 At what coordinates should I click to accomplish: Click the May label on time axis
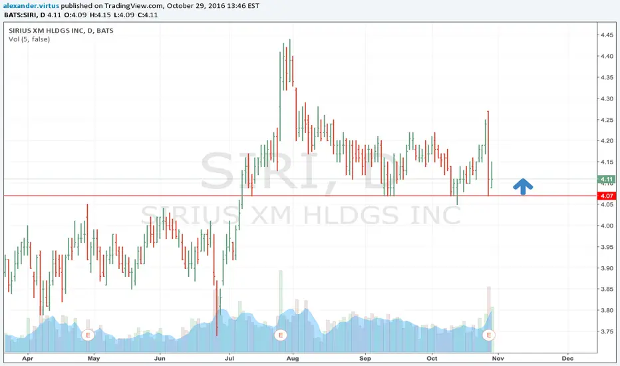point(94,359)
